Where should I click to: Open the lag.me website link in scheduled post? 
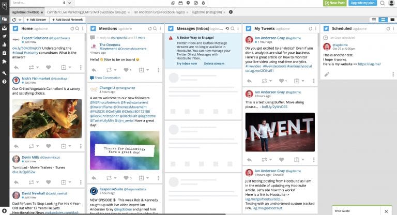[370, 64]
